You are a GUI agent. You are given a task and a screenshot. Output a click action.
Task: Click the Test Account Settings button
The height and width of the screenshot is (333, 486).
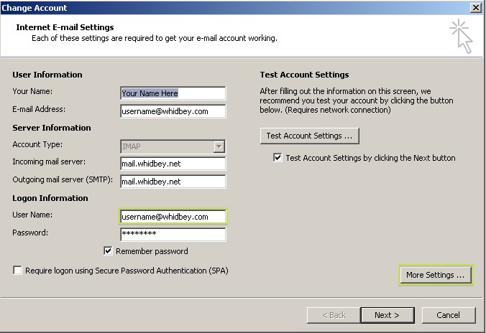coord(310,136)
